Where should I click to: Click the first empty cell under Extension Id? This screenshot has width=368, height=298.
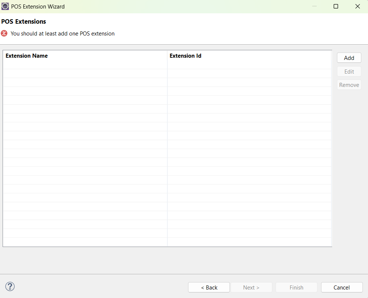(249, 73)
